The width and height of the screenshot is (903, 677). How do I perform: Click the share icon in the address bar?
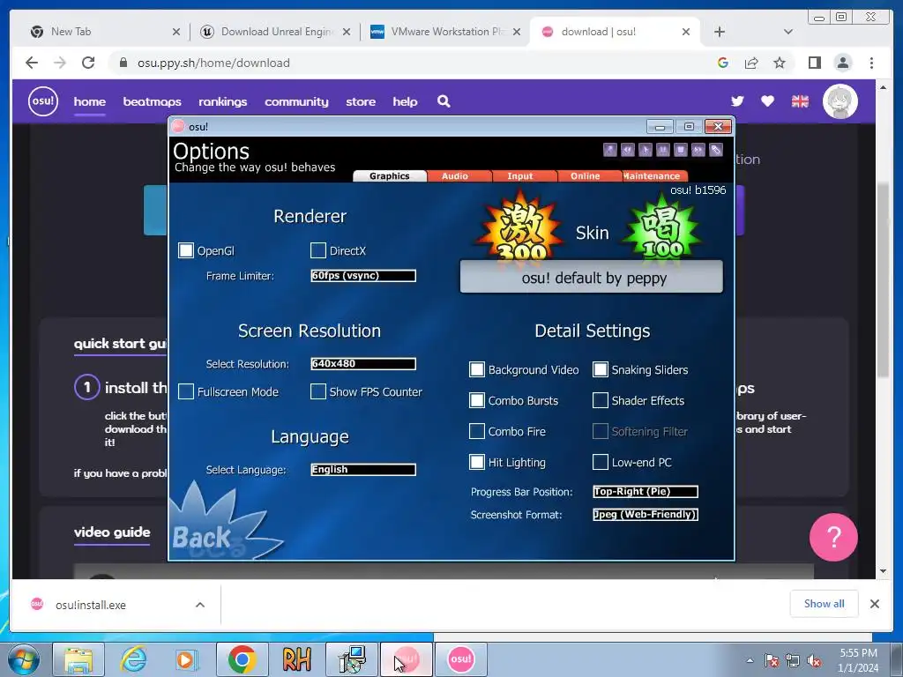(751, 63)
